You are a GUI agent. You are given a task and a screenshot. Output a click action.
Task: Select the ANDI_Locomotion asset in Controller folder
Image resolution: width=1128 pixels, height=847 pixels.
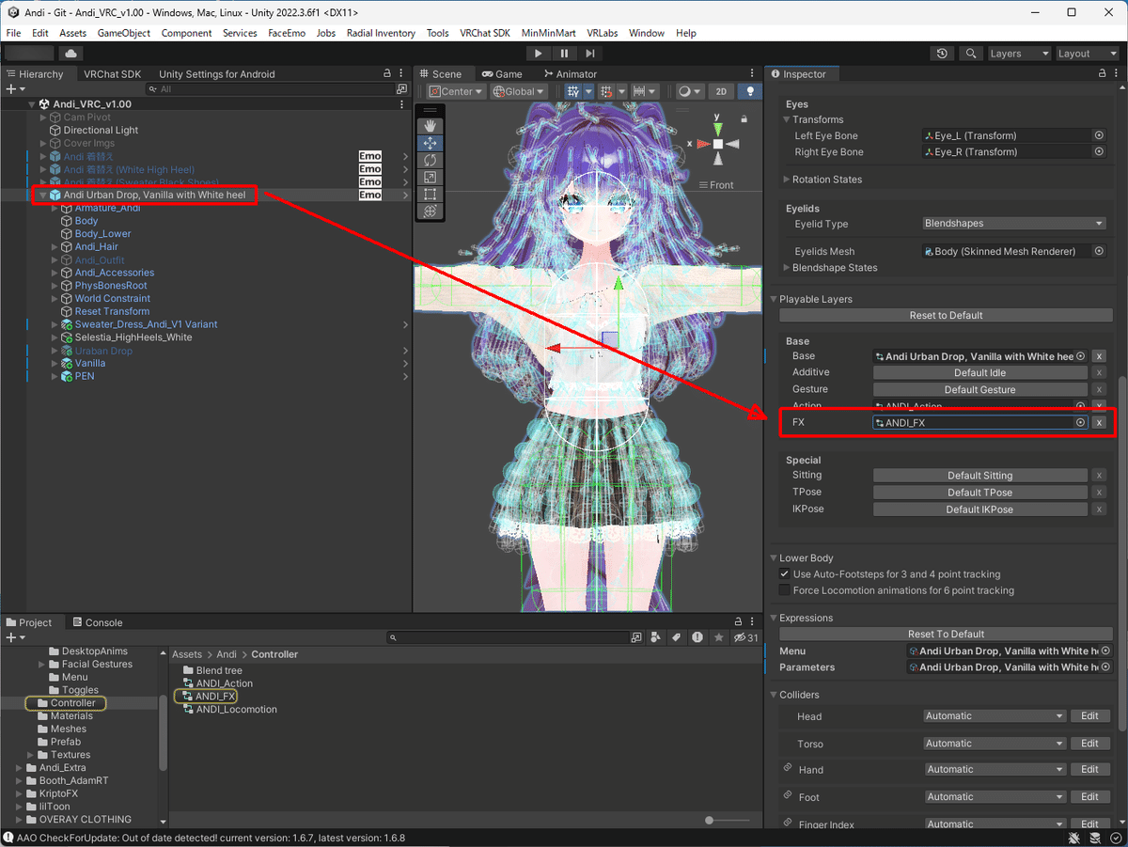click(235, 709)
